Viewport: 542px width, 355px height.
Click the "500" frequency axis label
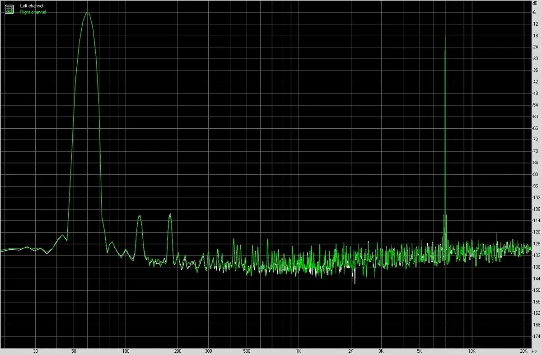coord(247,351)
